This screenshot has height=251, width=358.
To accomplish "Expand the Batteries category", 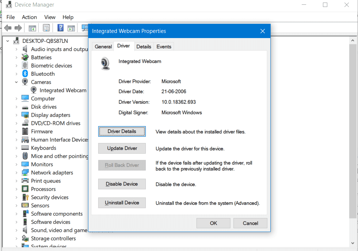I will (16, 57).
